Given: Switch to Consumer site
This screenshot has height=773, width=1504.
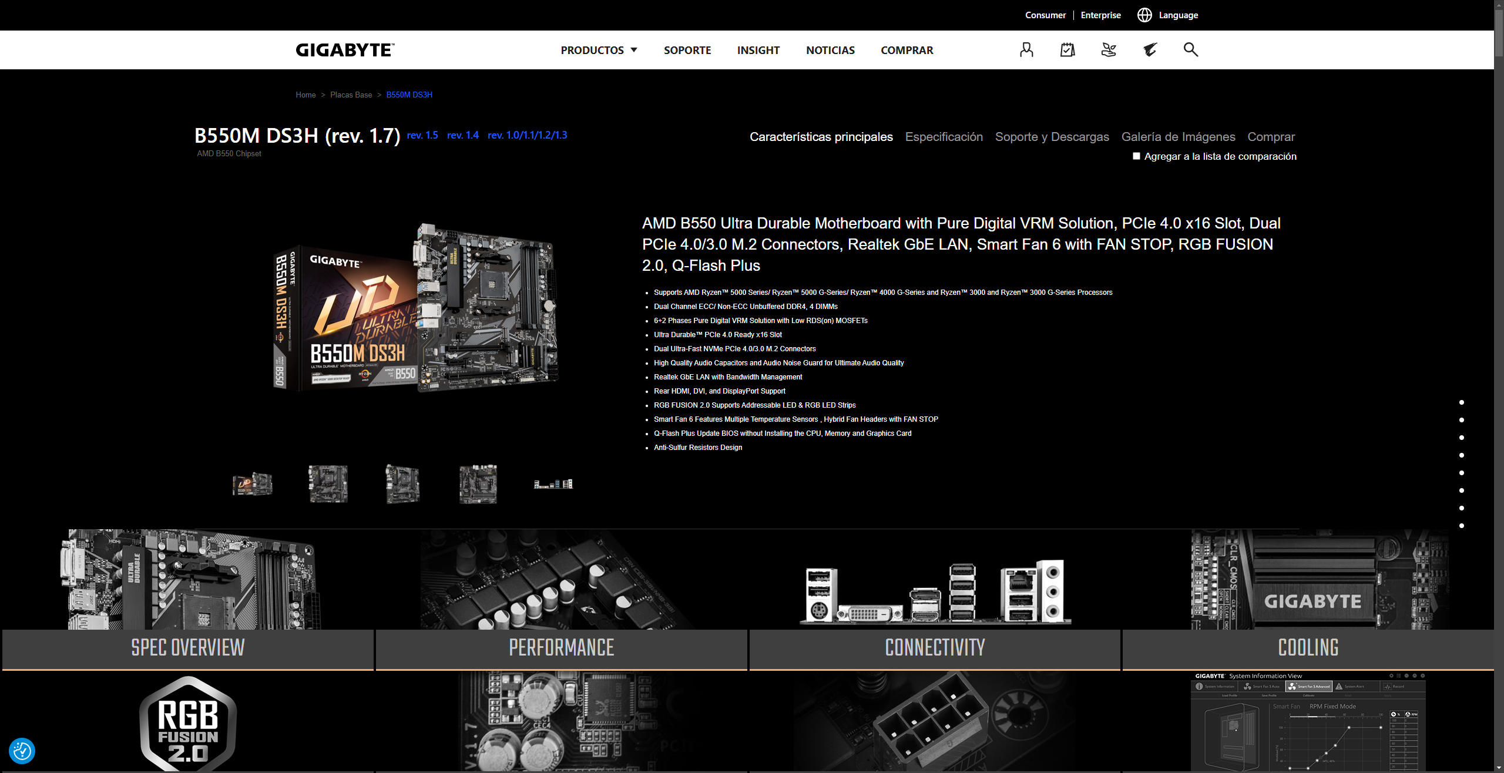Looking at the screenshot, I should [1045, 15].
